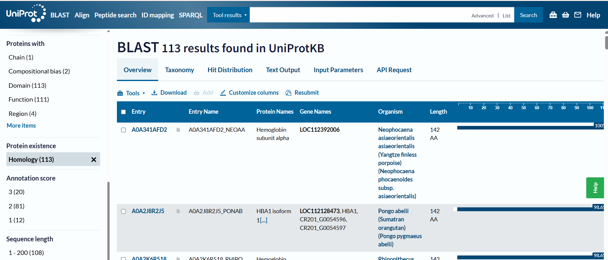Check the A0A341AFD2 row checkbox

[x=124, y=130]
